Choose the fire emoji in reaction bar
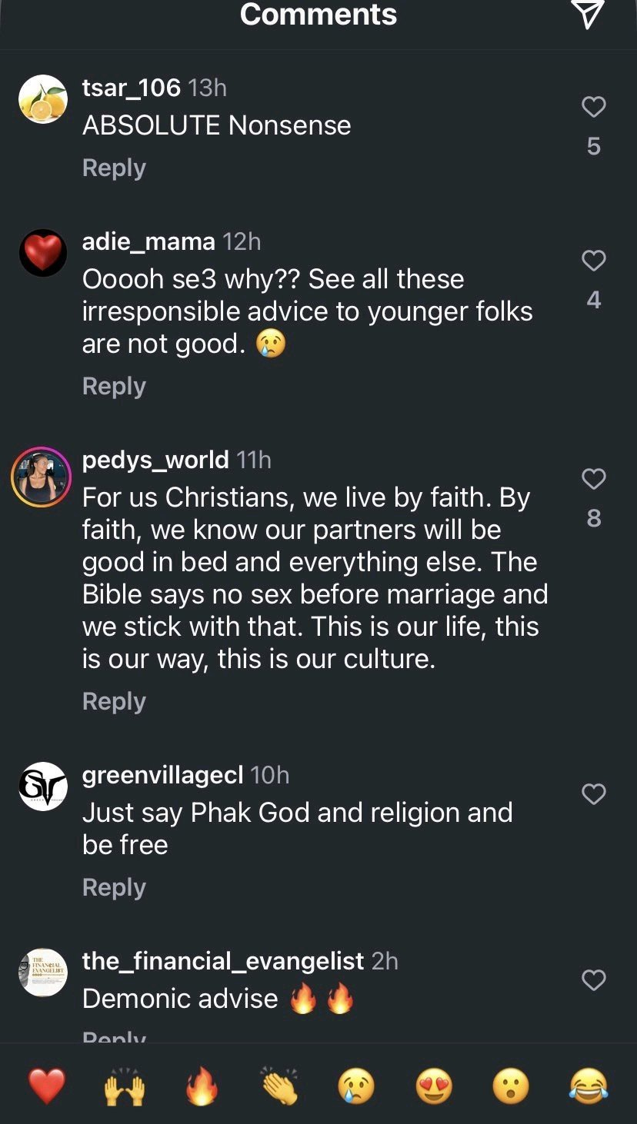637x1124 pixels. 202,1087
